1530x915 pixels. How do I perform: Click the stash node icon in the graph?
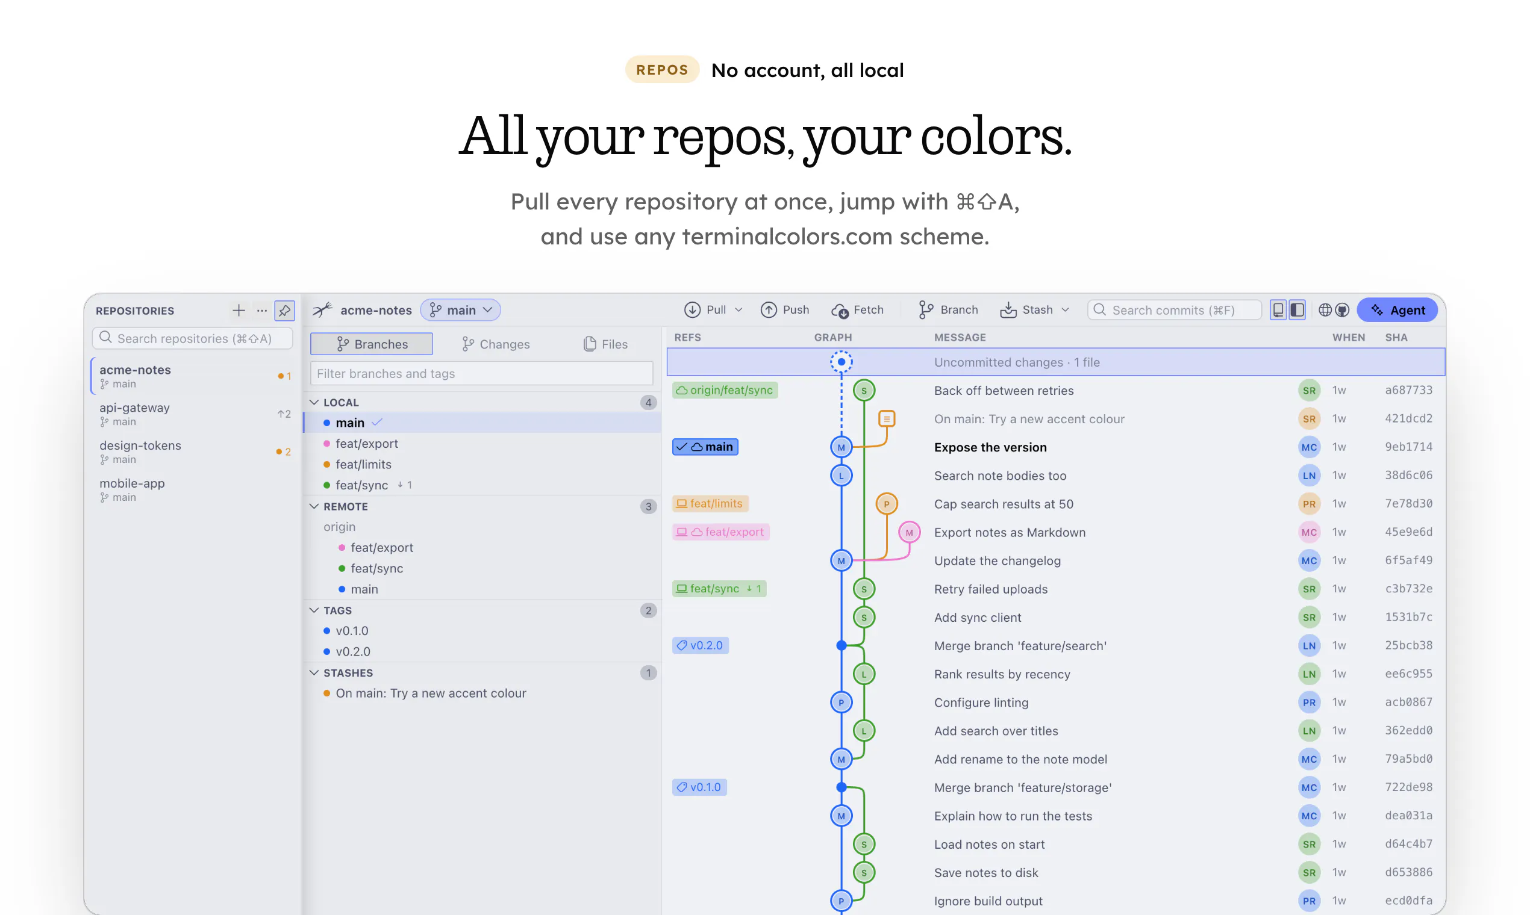(887, 418)
